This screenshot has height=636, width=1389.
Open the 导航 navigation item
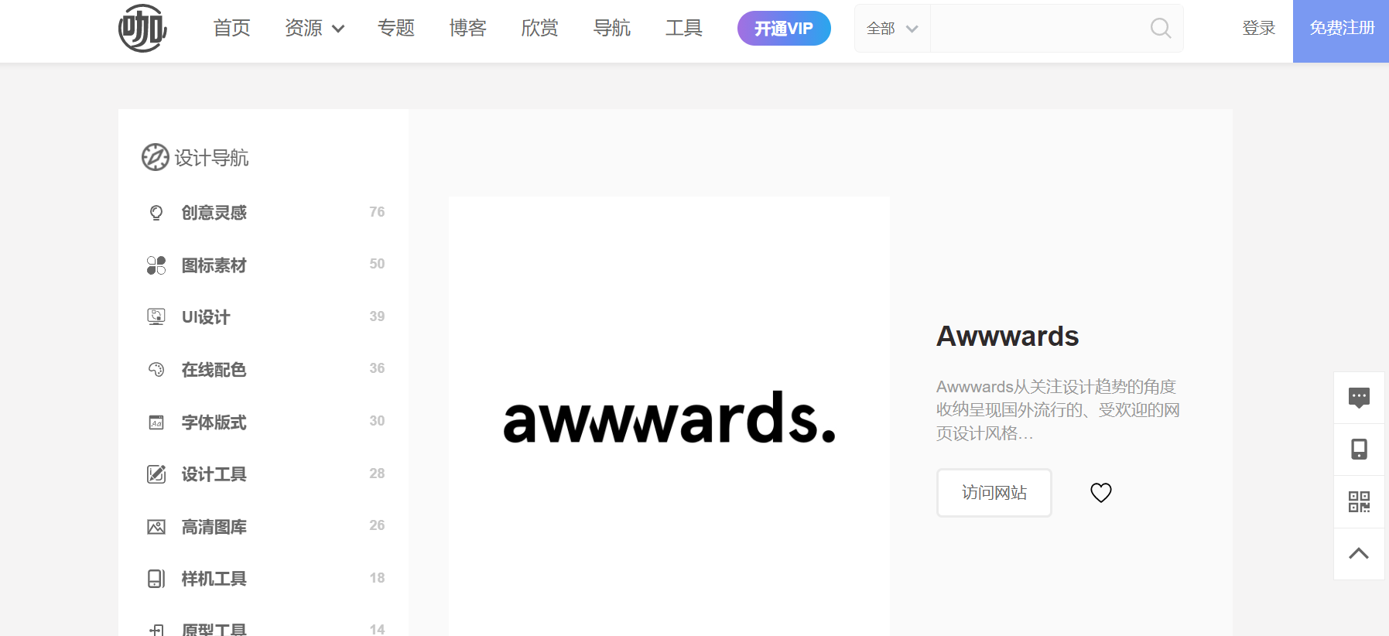[x=612, y=29]
